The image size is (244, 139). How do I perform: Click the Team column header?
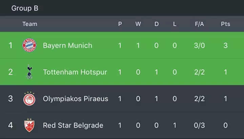(30, 24)
